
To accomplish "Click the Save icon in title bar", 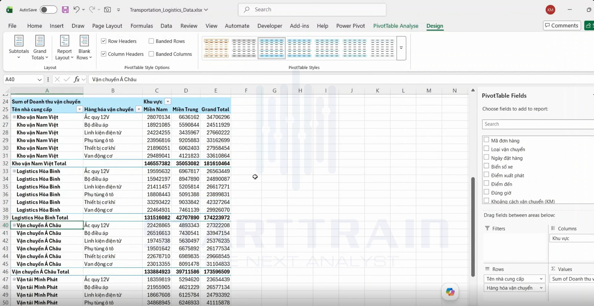I will point(65,10).
